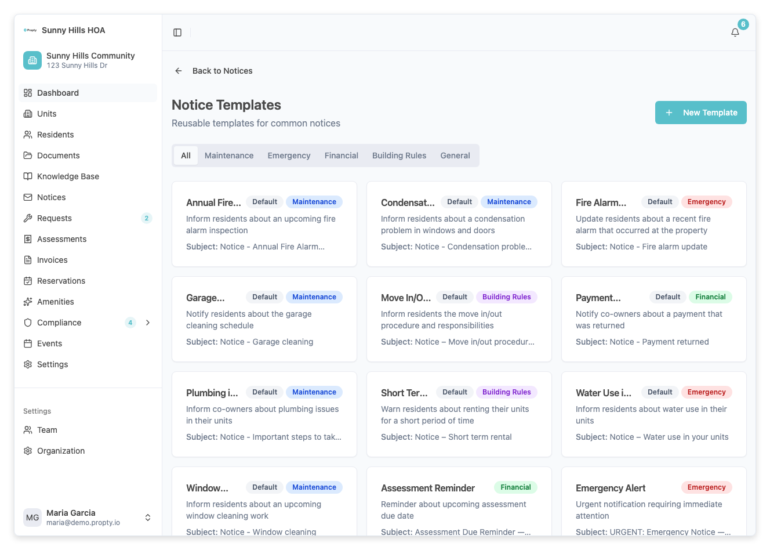Screen dimensions: 770x550
Task: Click the notification bell icon
Action: 735,33
